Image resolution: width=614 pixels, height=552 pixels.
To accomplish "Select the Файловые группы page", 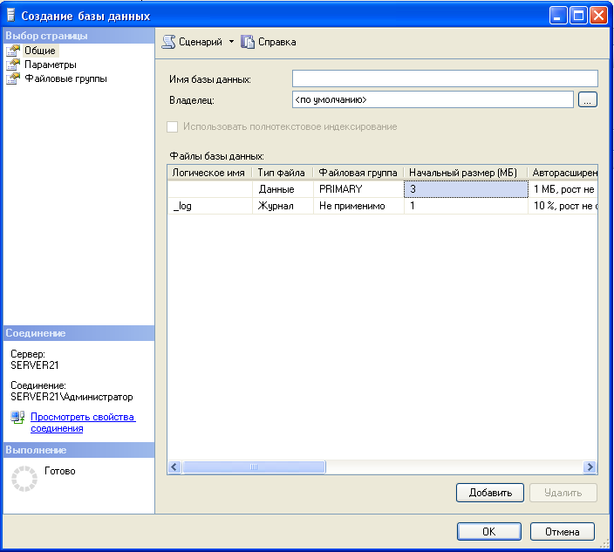I will coord(65,78).
